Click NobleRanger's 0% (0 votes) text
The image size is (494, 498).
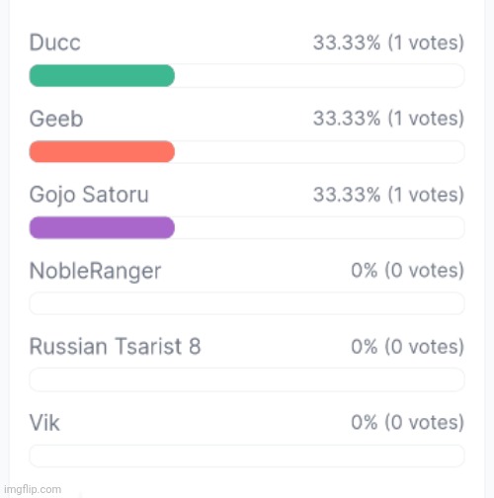(x=408, y=271)
